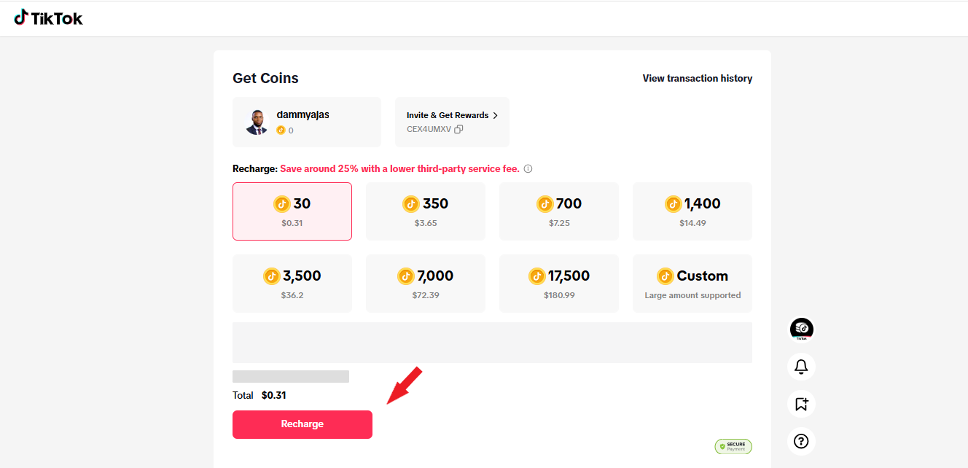Screen dimensions: 968x468
Task: Select the 350 coins package
Action: [426, 211]
